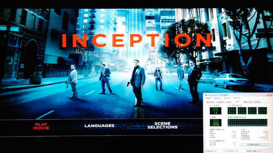Viewport: 273px width, 153px height.
Task: Open SCENE SELECTIONS in the disc menu
Action: coord(163,125)
